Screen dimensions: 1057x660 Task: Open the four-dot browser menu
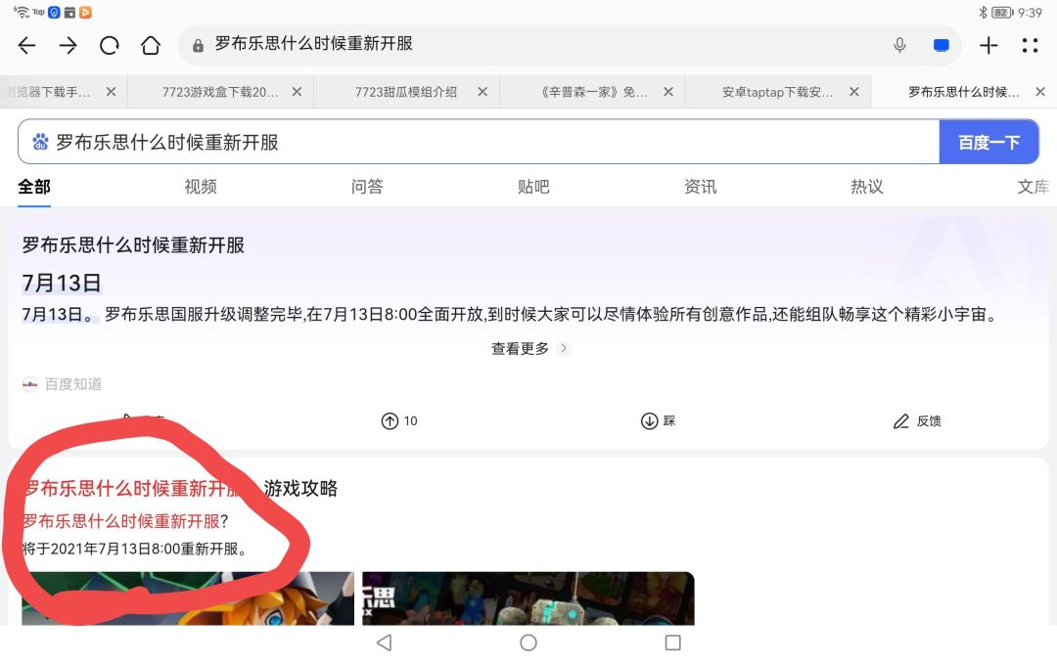[1030, 45]
